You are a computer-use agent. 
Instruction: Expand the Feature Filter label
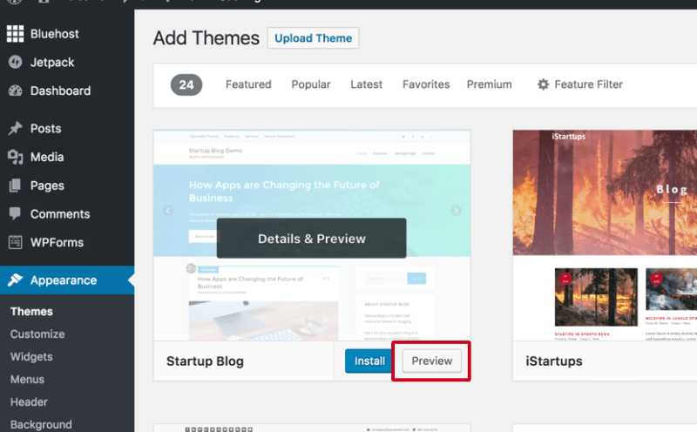click(x=589, y=84)
